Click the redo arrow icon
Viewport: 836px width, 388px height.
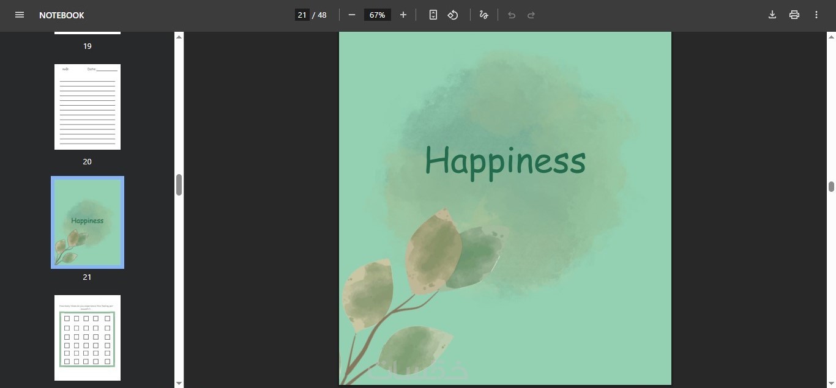[x=531, y=15]
